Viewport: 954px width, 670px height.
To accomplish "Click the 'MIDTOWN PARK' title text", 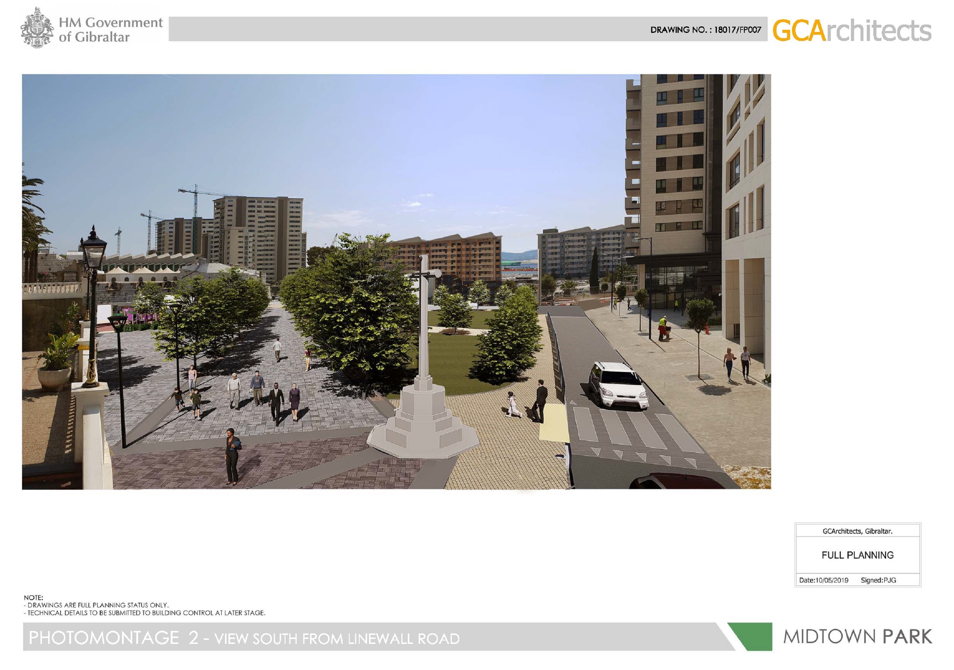I will 857,637.
